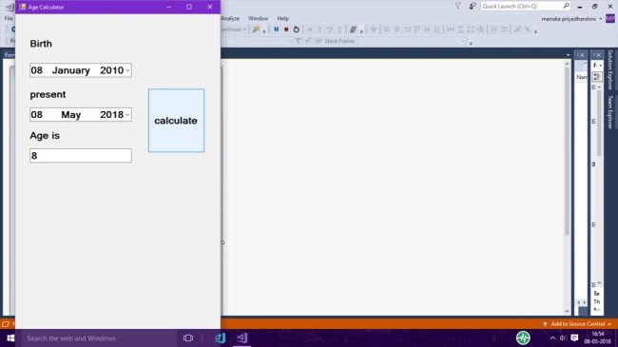Screen dimensions: 618x347
Task: Click the calculate button
Action: [176, 121]
